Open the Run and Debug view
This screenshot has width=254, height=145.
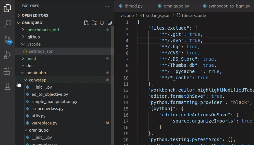[x=7, y=55]
